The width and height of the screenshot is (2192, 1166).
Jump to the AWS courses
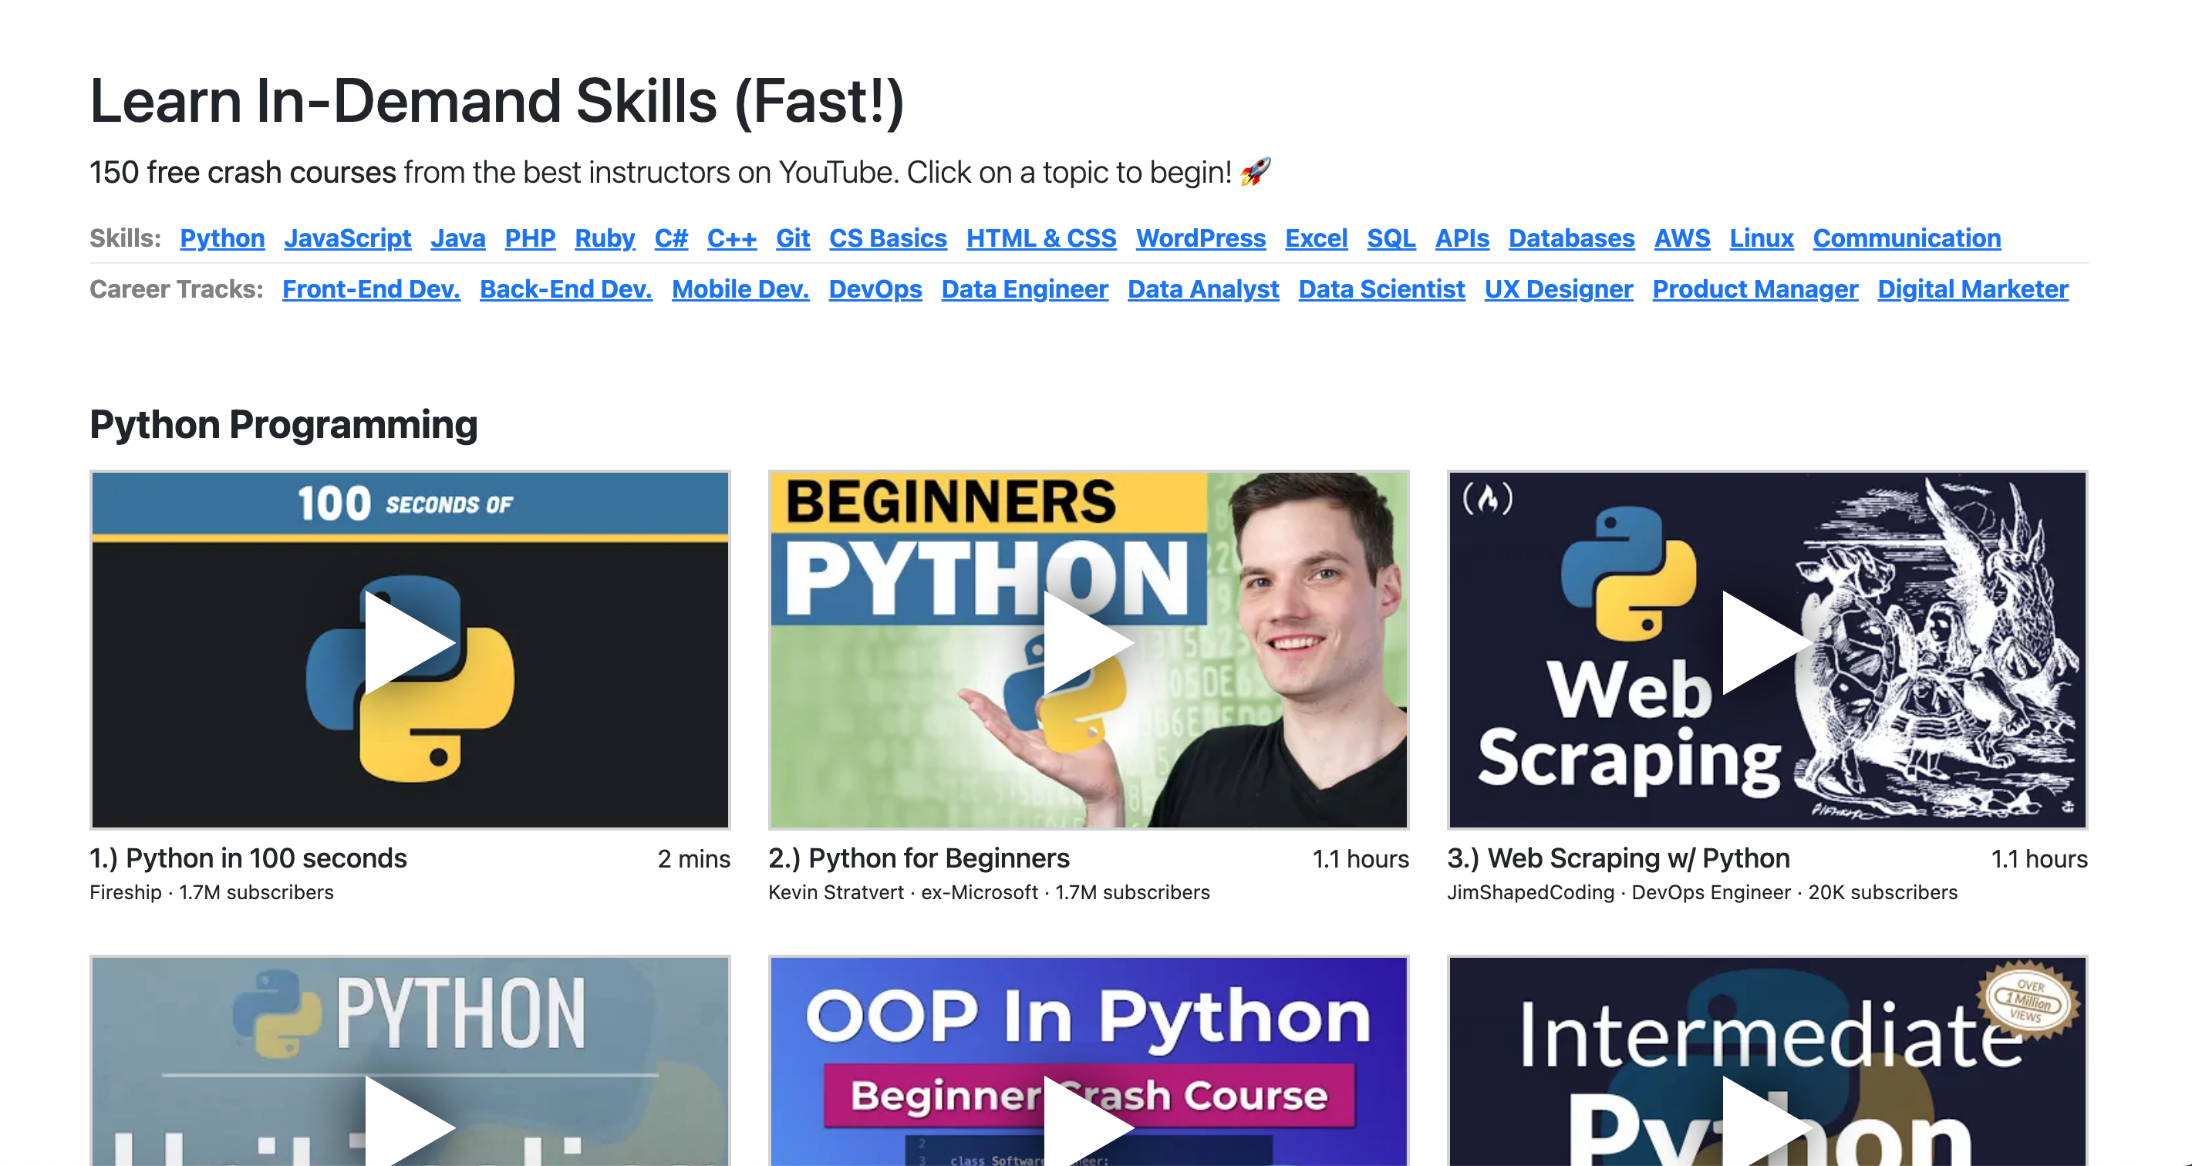(1682, 238)
